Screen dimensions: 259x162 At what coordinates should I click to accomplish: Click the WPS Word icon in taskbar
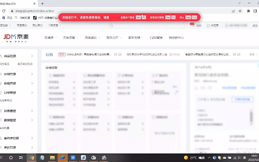(x=73, y=157)
